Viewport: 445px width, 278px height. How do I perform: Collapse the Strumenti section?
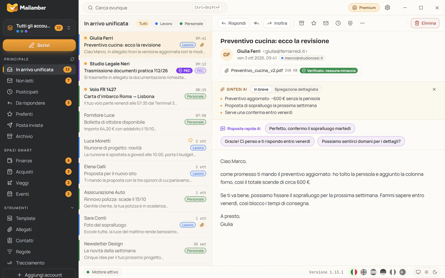click(72, 208)
